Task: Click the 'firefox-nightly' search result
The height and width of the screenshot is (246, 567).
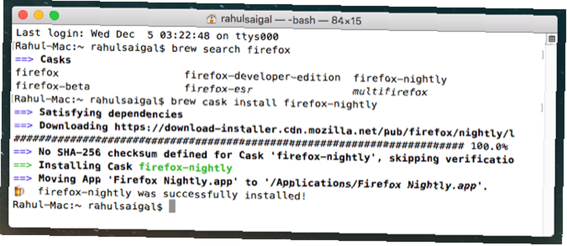Action: pyautogui.click(x=400, y=79)
